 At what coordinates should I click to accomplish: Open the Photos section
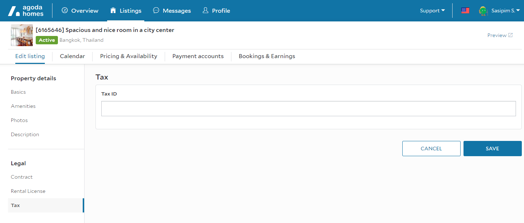19,120
